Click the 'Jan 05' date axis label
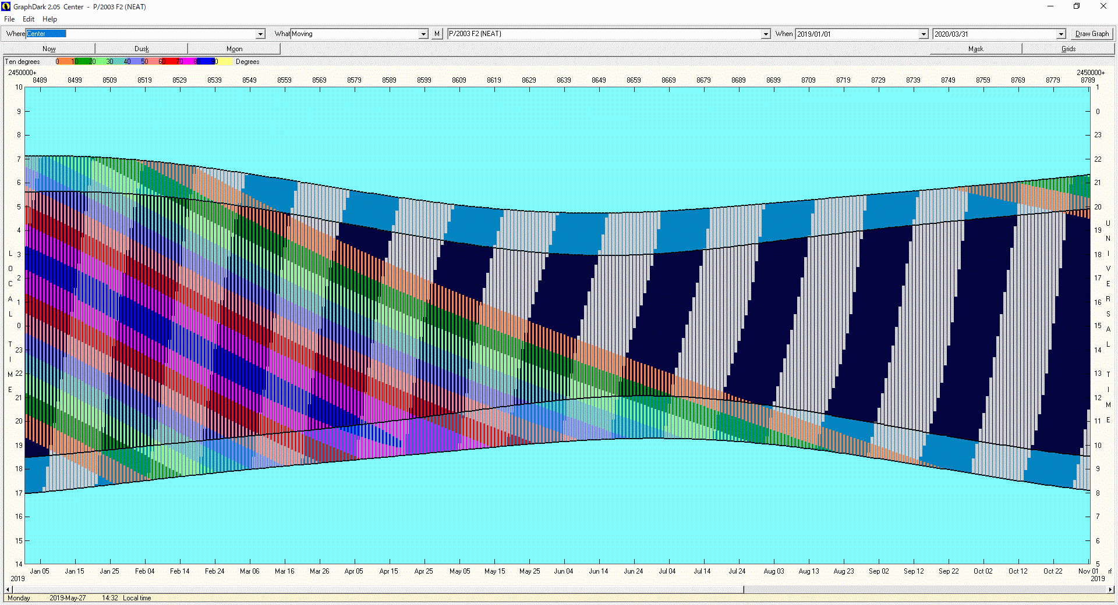The width and height of the screenshot is (1118, 605). pyautogui.click(x=40, y=571)
